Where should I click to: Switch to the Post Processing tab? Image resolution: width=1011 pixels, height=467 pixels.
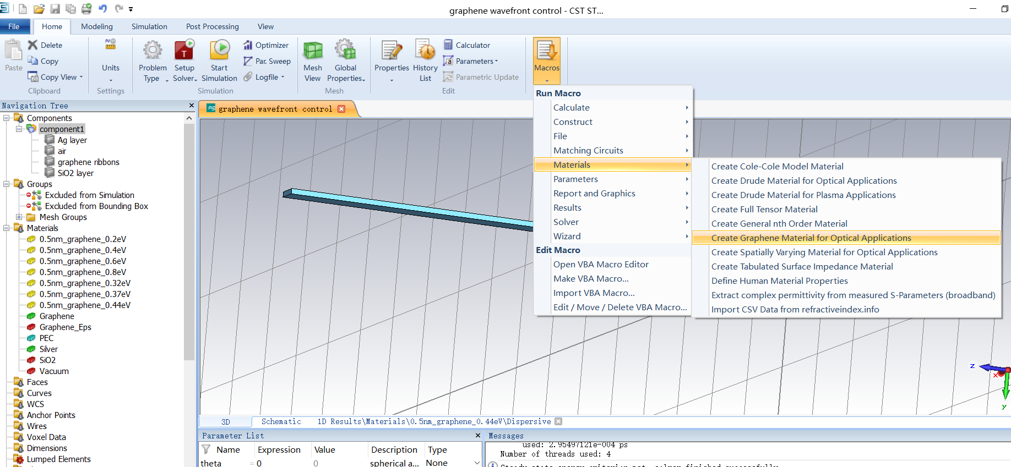coord(213,26)
